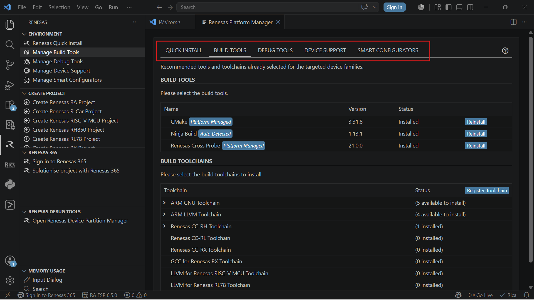Image resolution: width=534 pixels, height=300 pixels.
Task: Expand the ARM GNU Toolchain row
Action: 164,203
